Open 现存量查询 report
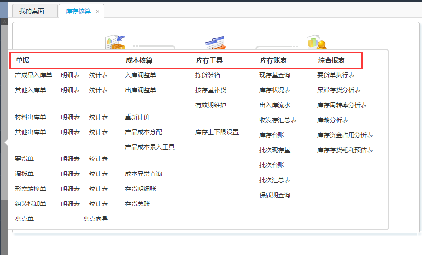The height and width of the screenshot is (255, 422). tap(275, 75)
